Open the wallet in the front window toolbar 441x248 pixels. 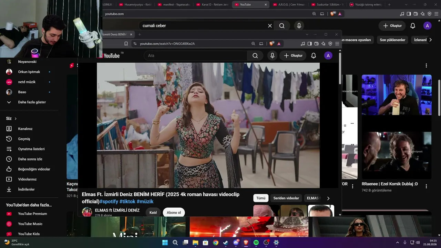pos(316,44)
